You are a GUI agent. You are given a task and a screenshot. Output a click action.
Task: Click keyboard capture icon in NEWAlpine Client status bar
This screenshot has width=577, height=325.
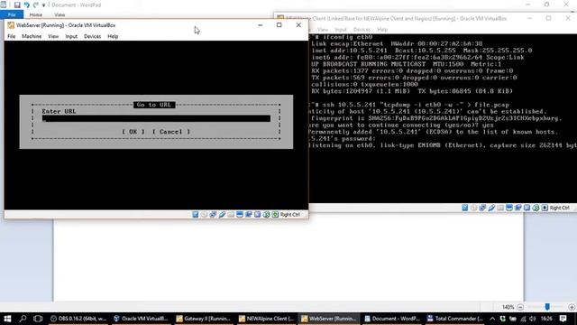[x=545, y=208]
